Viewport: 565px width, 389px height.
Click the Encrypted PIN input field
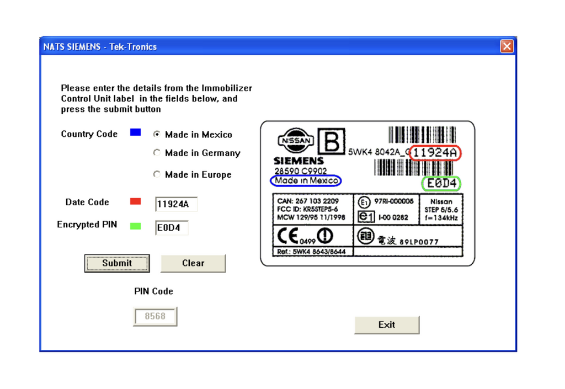[x=172, y=227]
